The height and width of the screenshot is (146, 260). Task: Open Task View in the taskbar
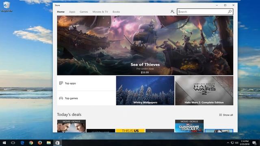13,143
